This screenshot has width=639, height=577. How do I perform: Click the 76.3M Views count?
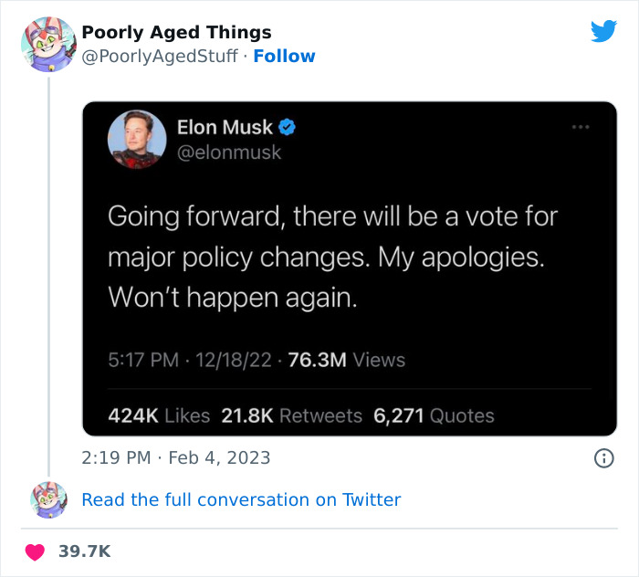pyautogui.click(x=347, y=360)
